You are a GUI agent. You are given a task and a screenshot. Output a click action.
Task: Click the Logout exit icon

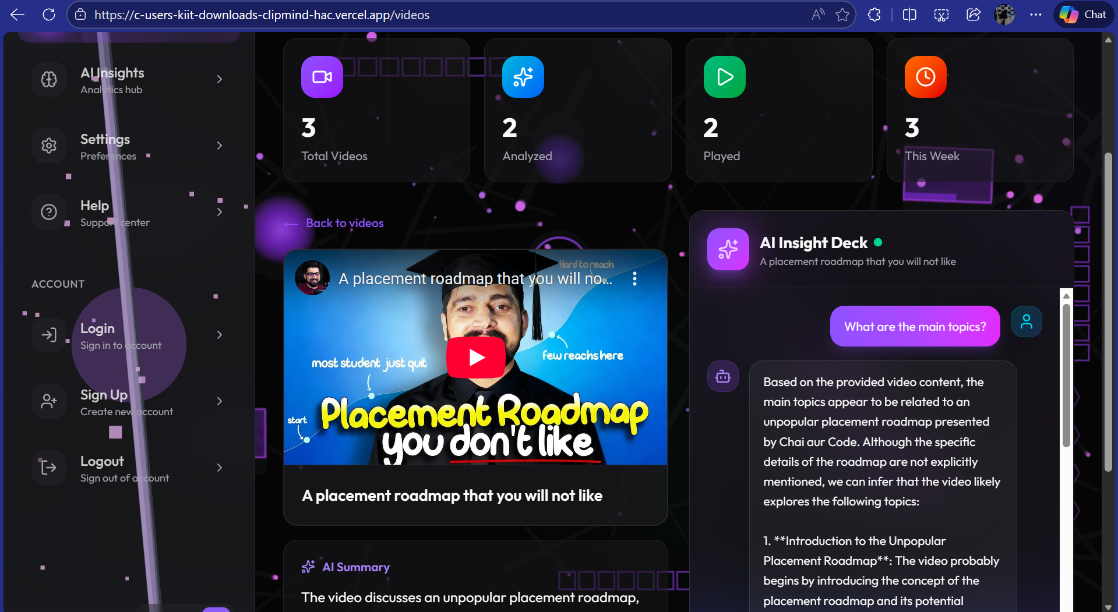click(x=49, y=468)
